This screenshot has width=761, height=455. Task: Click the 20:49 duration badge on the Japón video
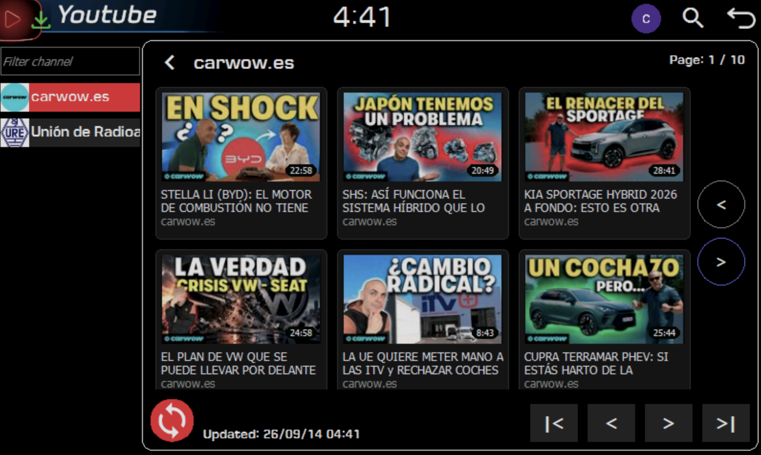tap(482, 170)
